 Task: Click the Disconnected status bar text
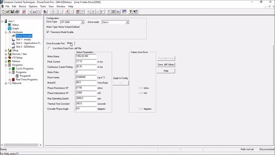click(266, 149)
